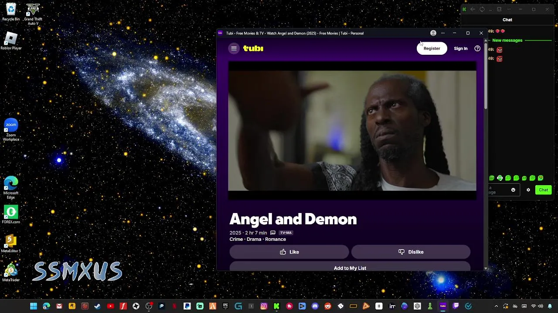
Task: Open volume control in system tray
Action: click(541, 306)
